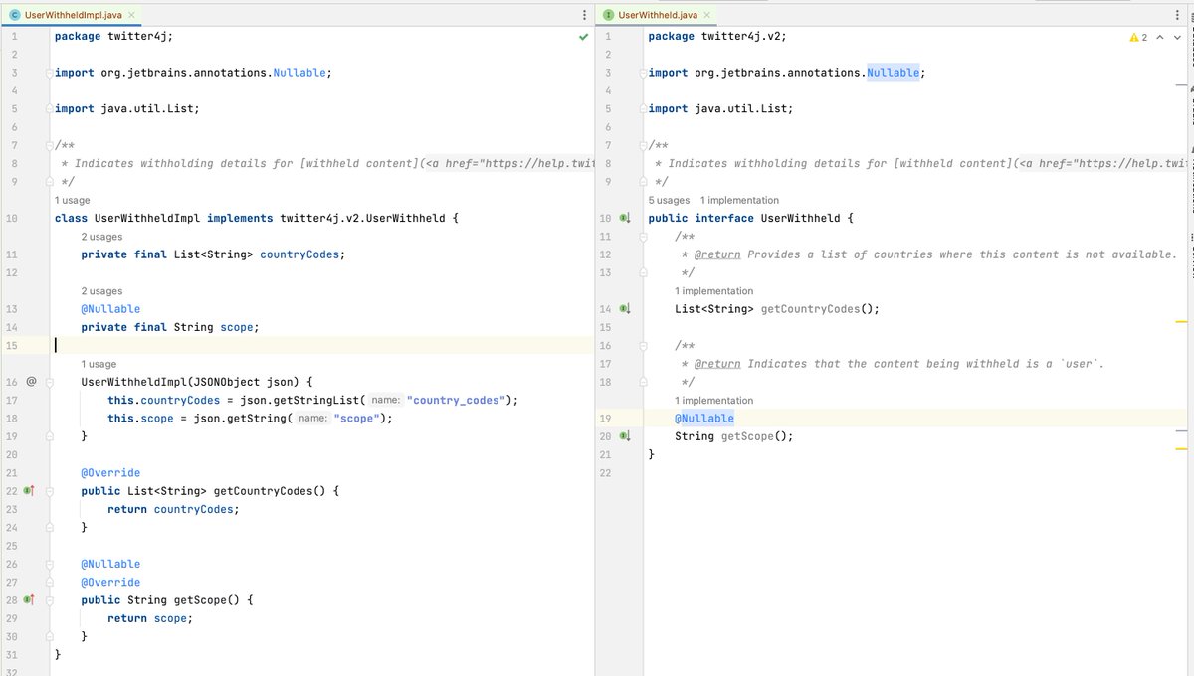This screenshot has width=1194, height=676.
Task: Click the 'name:' parameter hint before "country_codes"
Action: [385, 401]
